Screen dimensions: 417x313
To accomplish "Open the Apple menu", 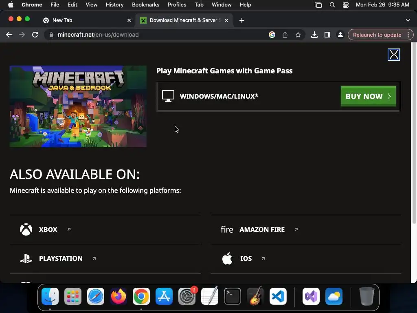I will (x=11, y=5).
